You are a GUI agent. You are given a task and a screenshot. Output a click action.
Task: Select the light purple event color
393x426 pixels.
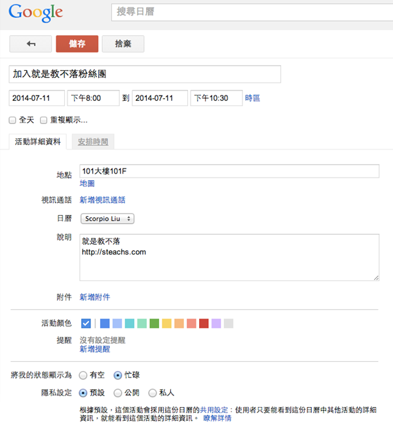216,323
